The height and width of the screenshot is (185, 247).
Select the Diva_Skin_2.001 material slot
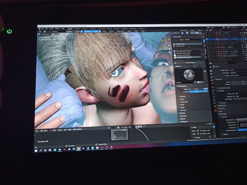click(188, 46)
